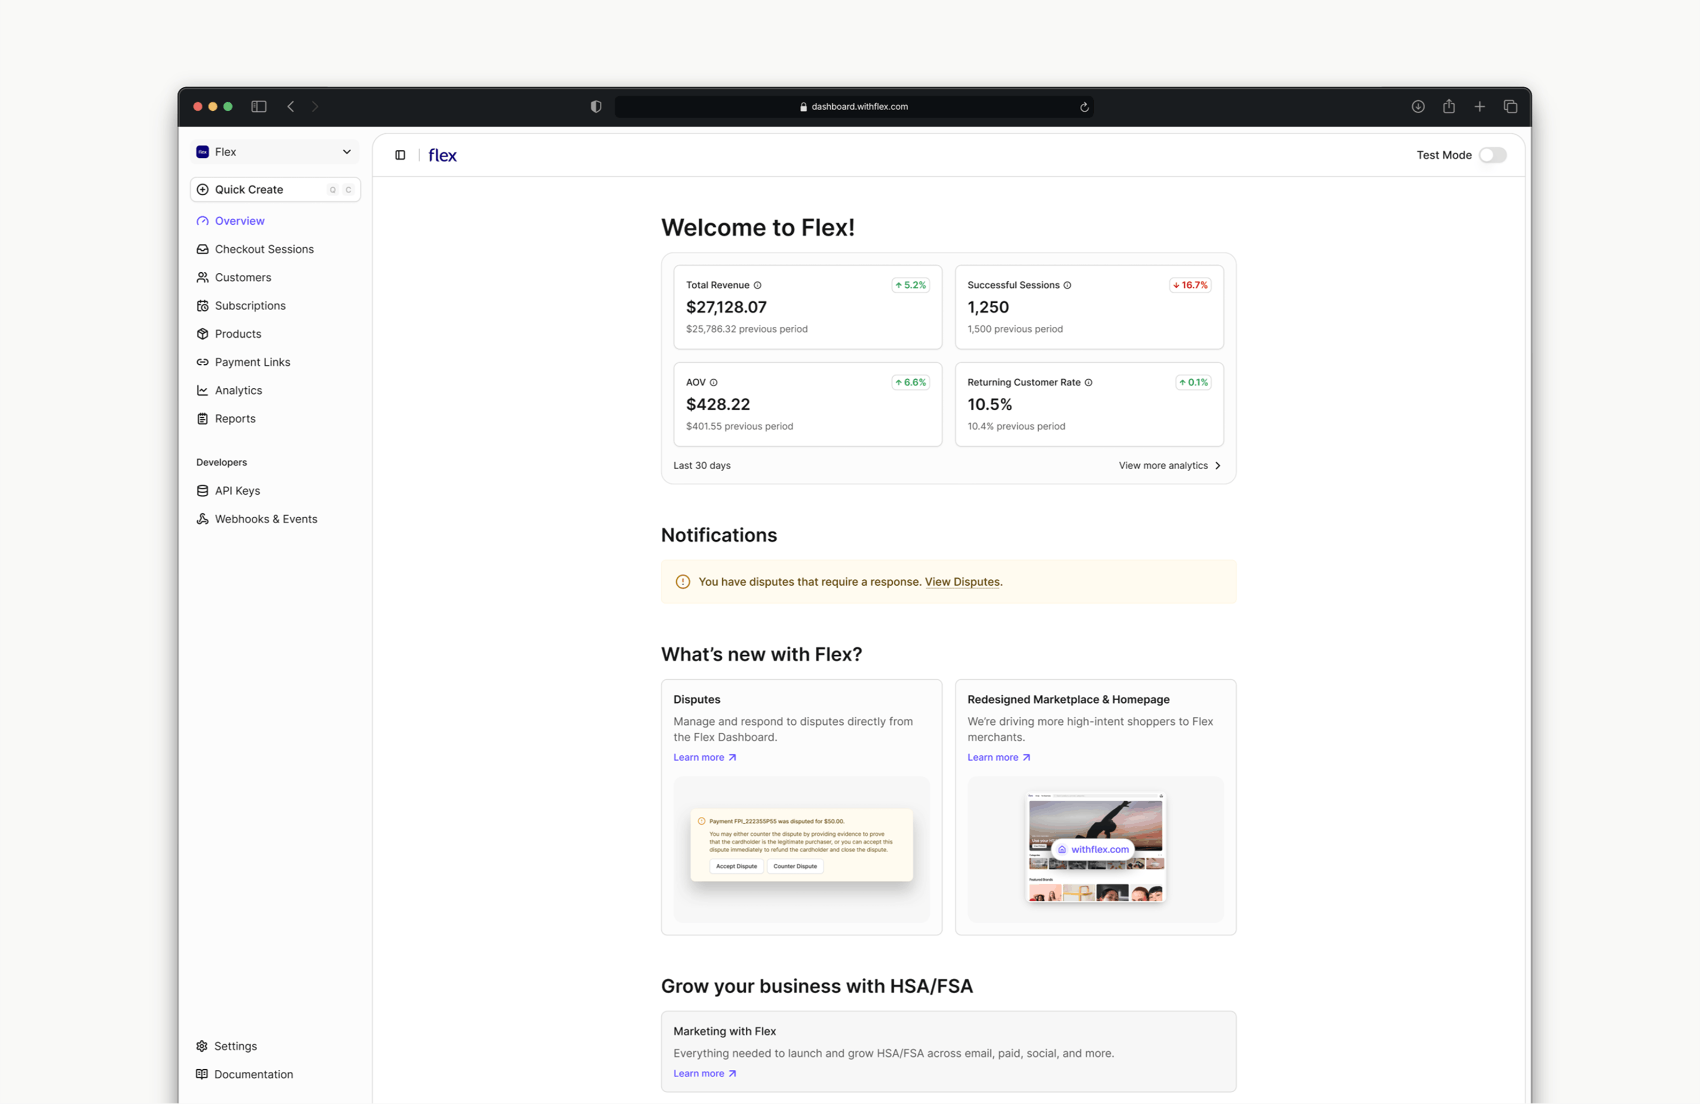Click the info icon beside Returning Customer Rate
The width and height of the screenshot is (1700, 1104).
[1088, 382]
